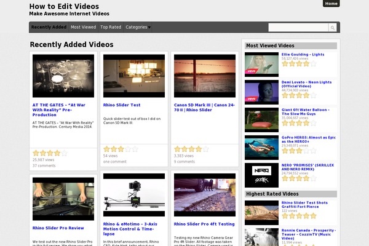Open the Demi Lovato Neon Lights thumbnail
Image resolution: width=369 pixels, height=246 pixels.
pyautogui.click(x=261, y=92)
